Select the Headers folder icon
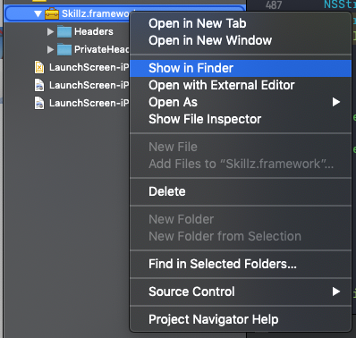 64,31
